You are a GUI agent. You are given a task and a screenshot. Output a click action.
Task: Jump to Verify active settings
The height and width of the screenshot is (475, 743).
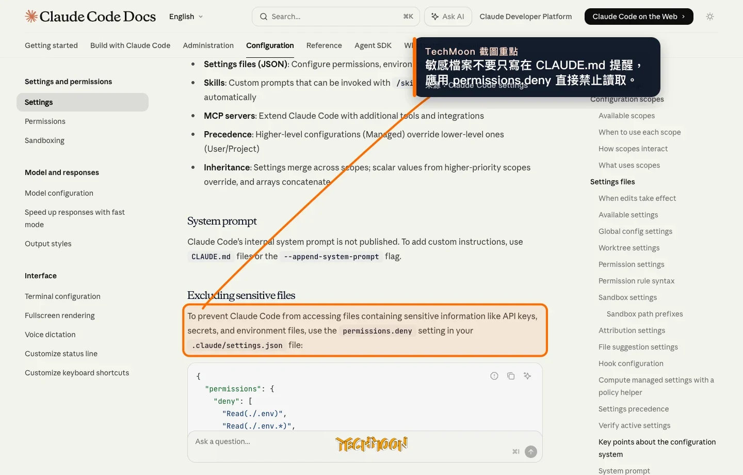coord(634,425)
